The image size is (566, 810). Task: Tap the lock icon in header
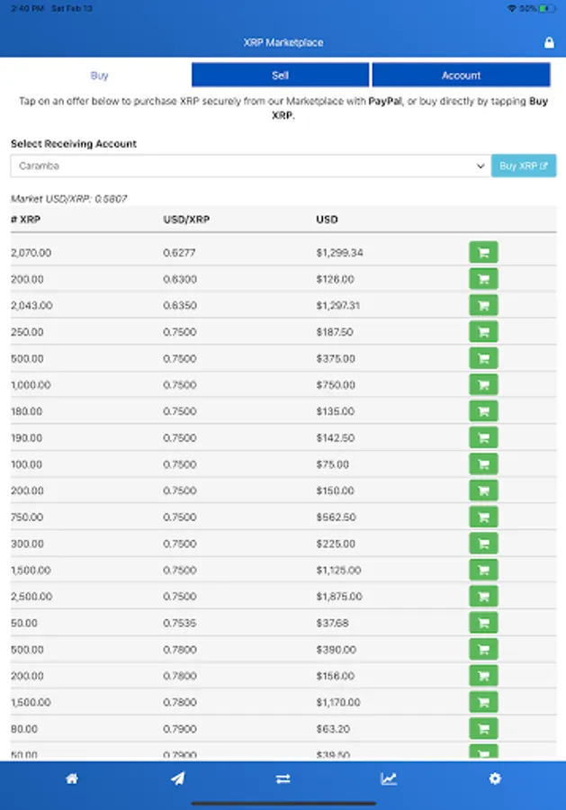(549, 42)
